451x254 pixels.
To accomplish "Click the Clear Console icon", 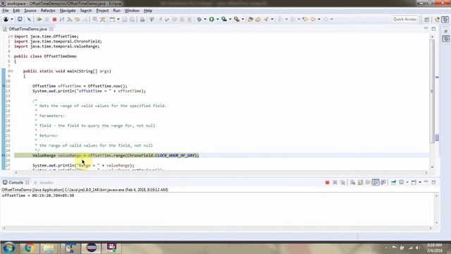I will click(x=352, y=182).
